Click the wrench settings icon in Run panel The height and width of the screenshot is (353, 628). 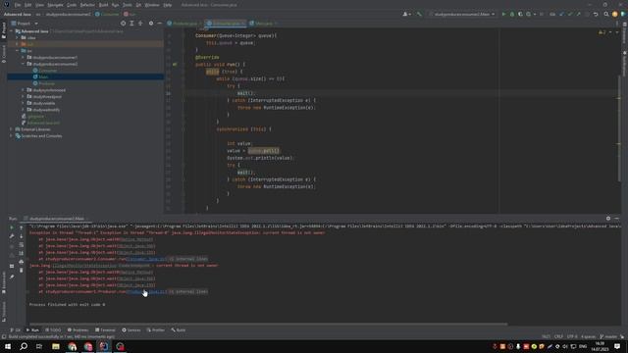point(12,236)
